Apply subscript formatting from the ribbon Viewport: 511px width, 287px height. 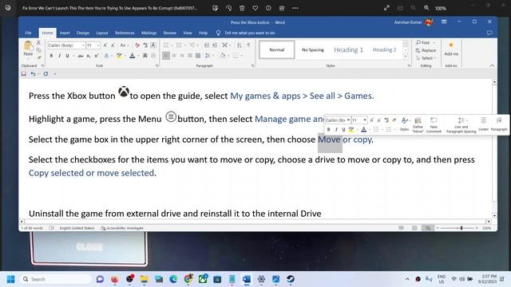pyautogui.click(x=89, y=56)
